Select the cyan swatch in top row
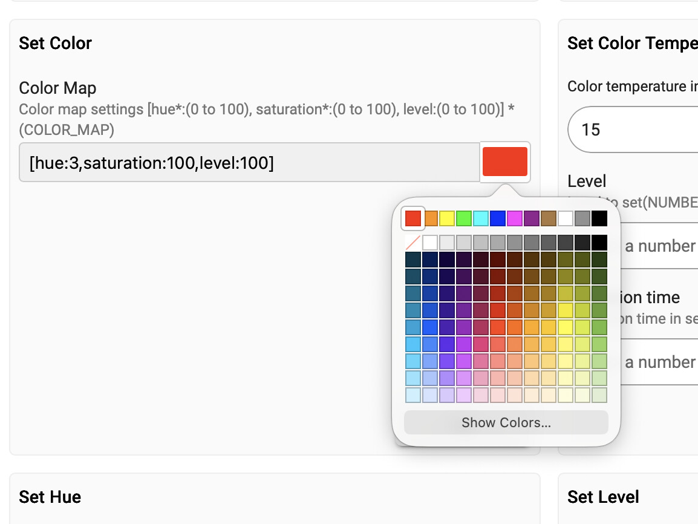The image size is (698, 524). point(481,218)
